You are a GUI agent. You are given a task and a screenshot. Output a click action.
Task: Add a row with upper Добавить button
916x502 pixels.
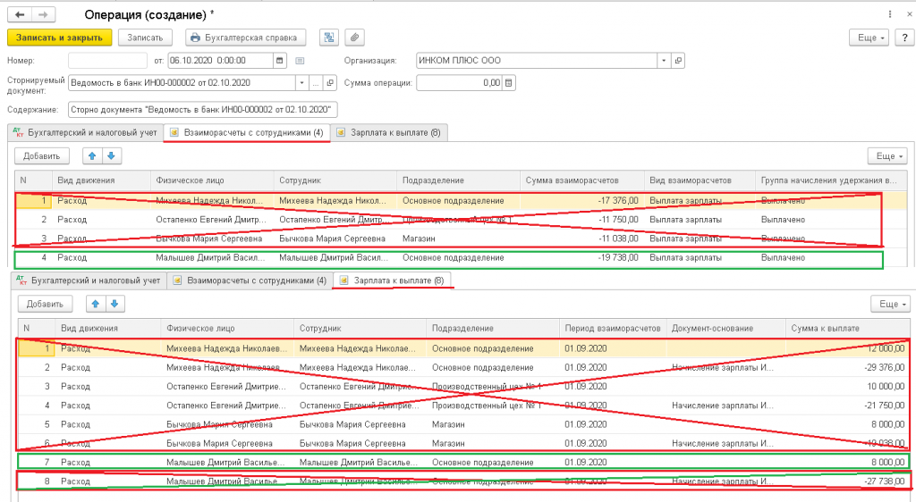click(41, 155)
